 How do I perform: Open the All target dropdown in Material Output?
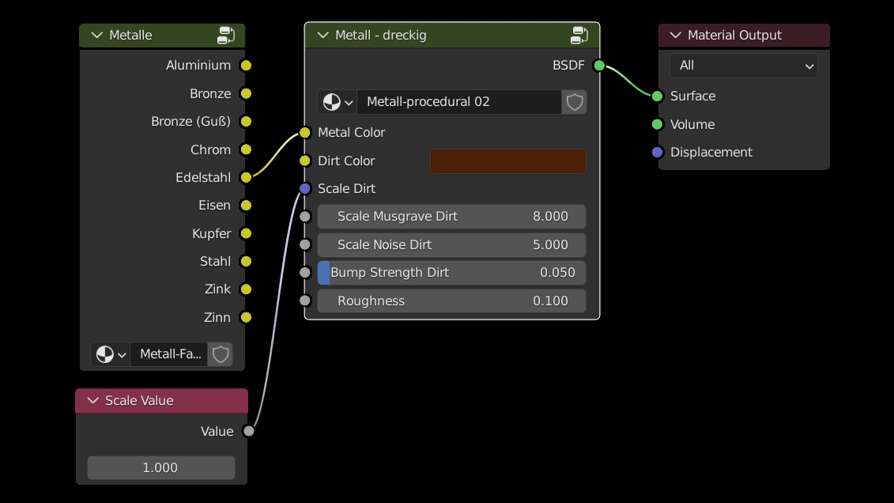tap(743, 66)
